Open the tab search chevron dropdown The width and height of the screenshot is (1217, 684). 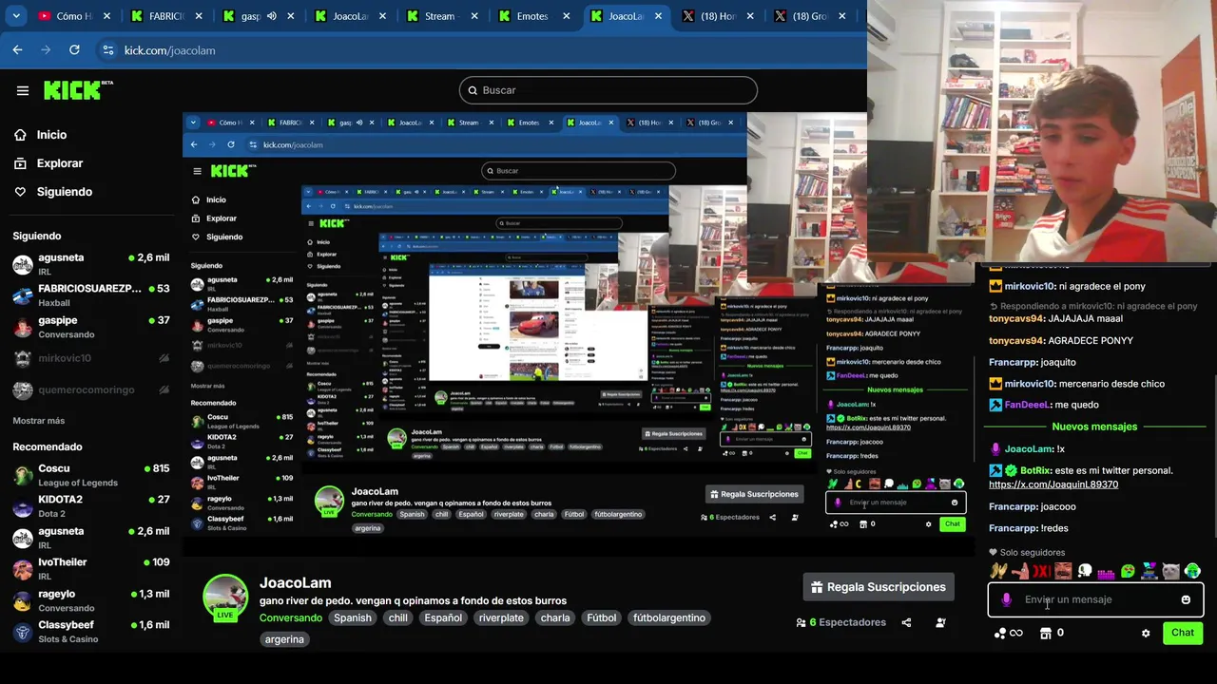[x=17, y=16]
